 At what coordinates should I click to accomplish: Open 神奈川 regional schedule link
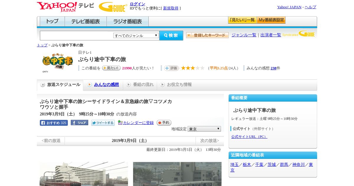[299, 165]
